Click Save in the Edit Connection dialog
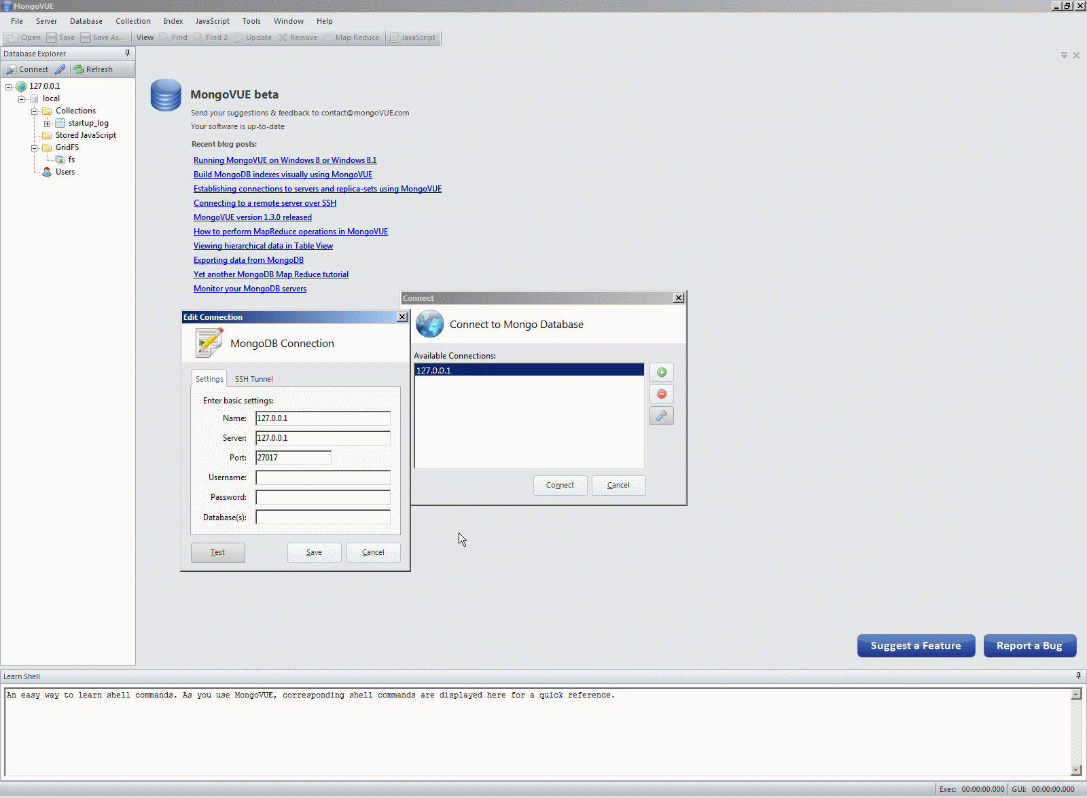This screenshot has width=1087, height=798. pyautogui.click(x=315, y=553)
